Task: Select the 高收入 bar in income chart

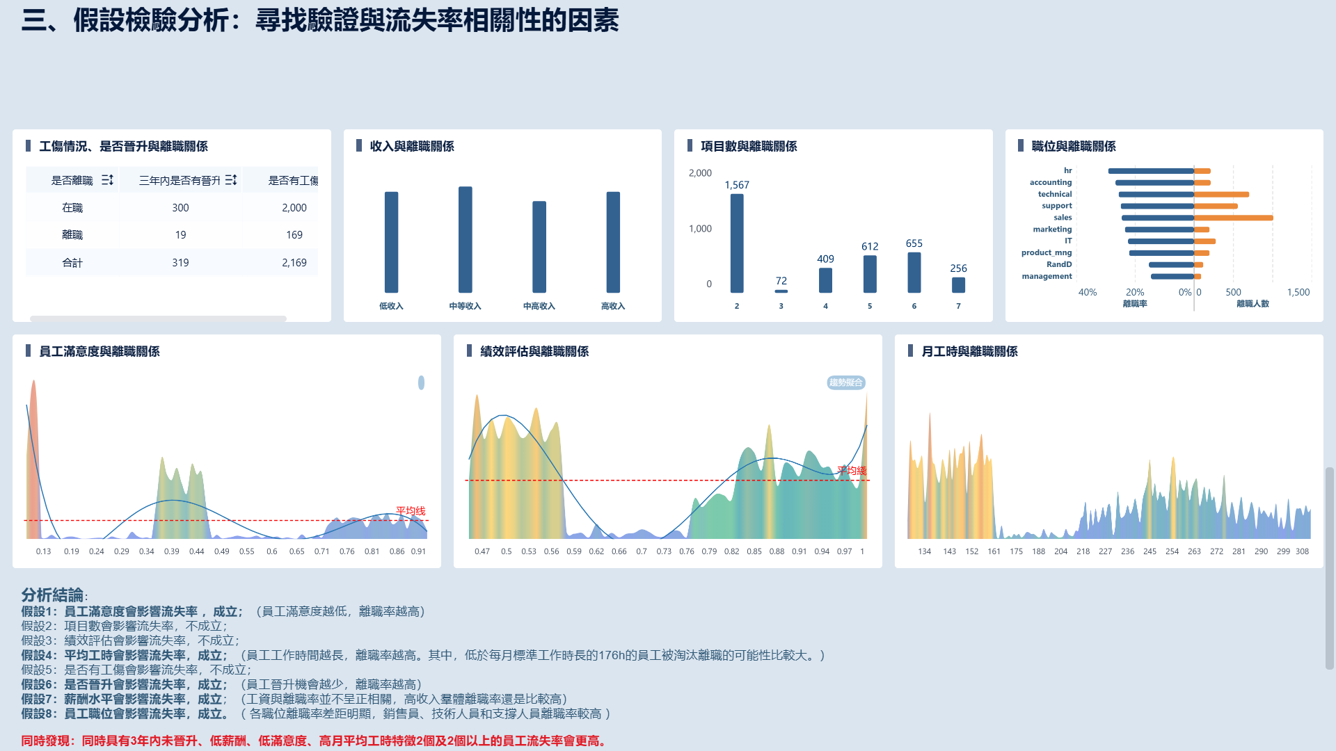Action: (x=613, y=242)
